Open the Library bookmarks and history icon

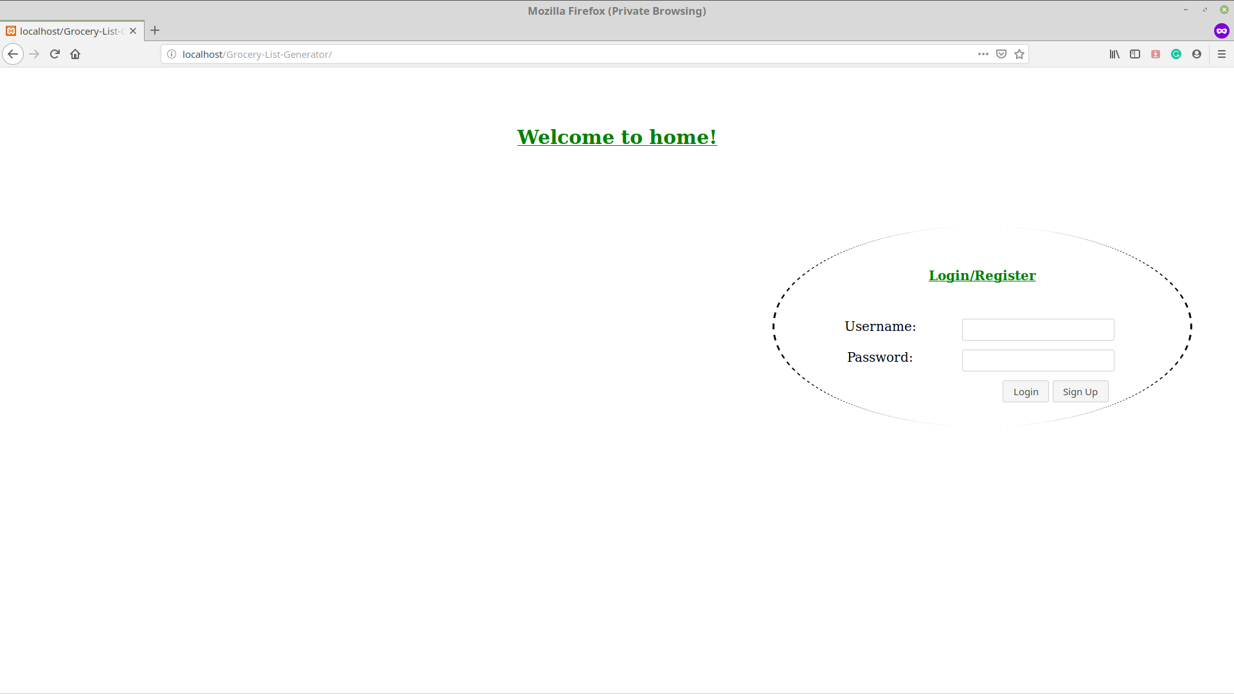pos(1114,54)
